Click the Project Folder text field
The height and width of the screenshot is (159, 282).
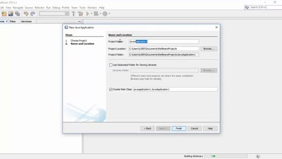[163, 55]
